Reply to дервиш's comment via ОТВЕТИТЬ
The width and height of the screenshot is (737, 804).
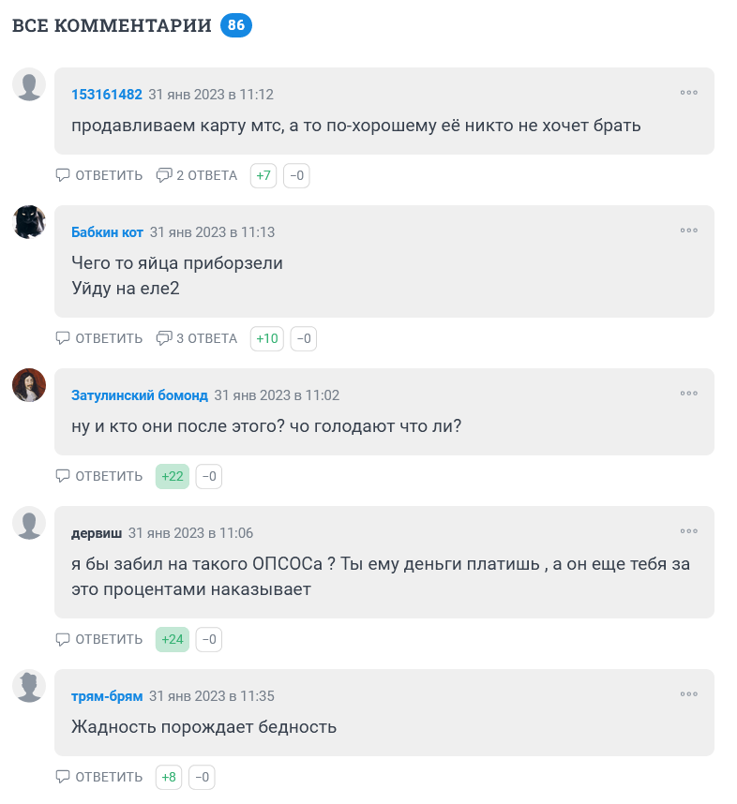click(x=99, y=639)
